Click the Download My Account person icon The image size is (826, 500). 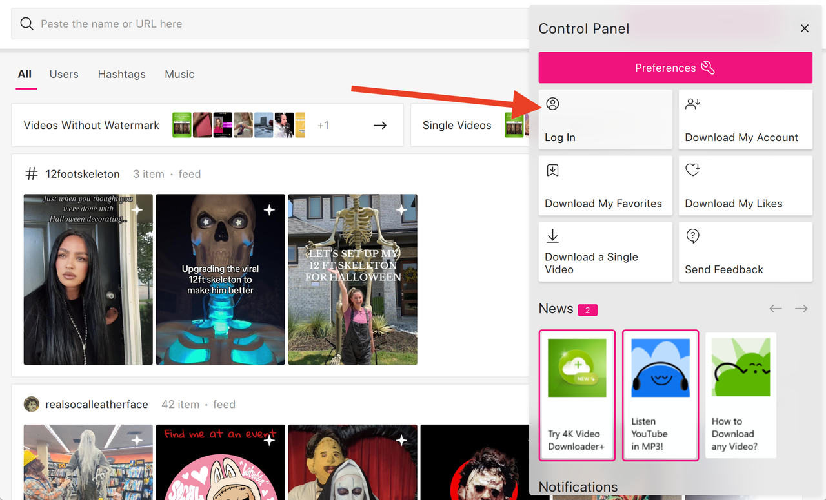(x=693, y=103)
